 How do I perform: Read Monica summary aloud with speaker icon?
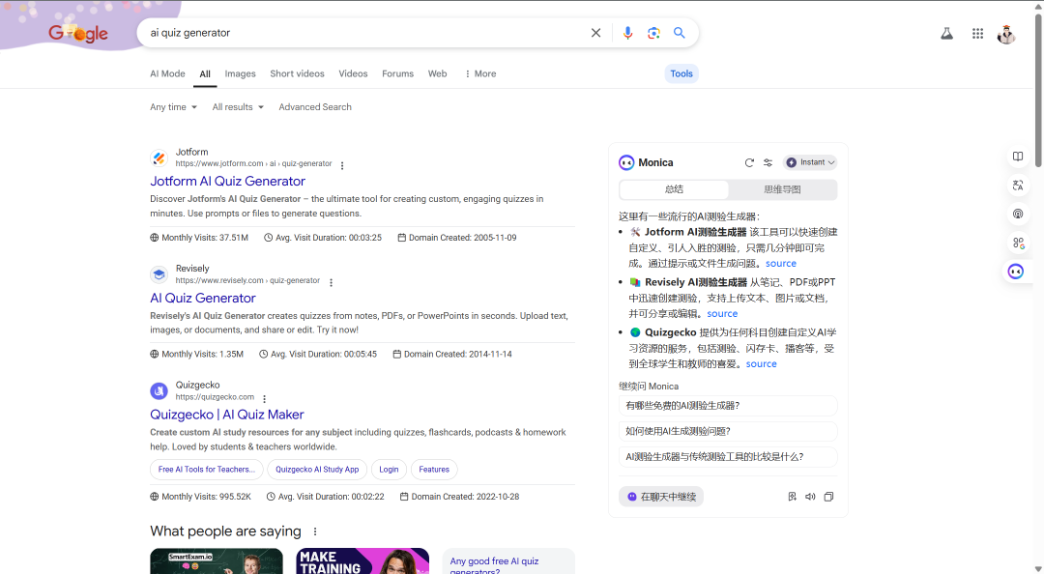click(810, 497)
